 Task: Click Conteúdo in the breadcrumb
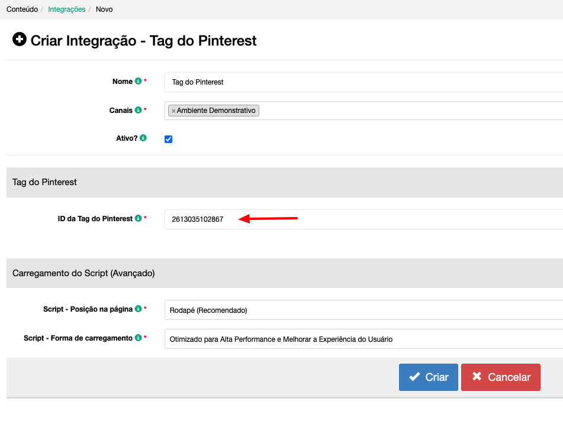22,9
